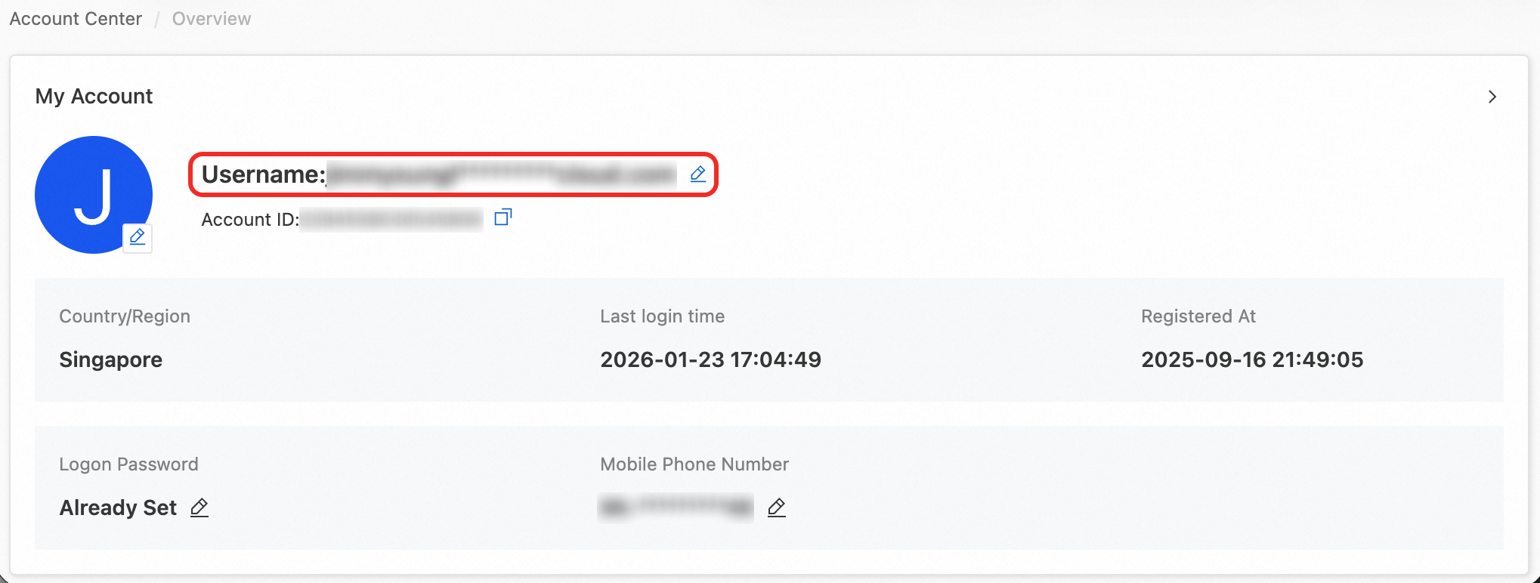This screenshot has width=1540, height=583.
Task: Edit the Mobile Phone Number via pencil icon
Action: 776,507
